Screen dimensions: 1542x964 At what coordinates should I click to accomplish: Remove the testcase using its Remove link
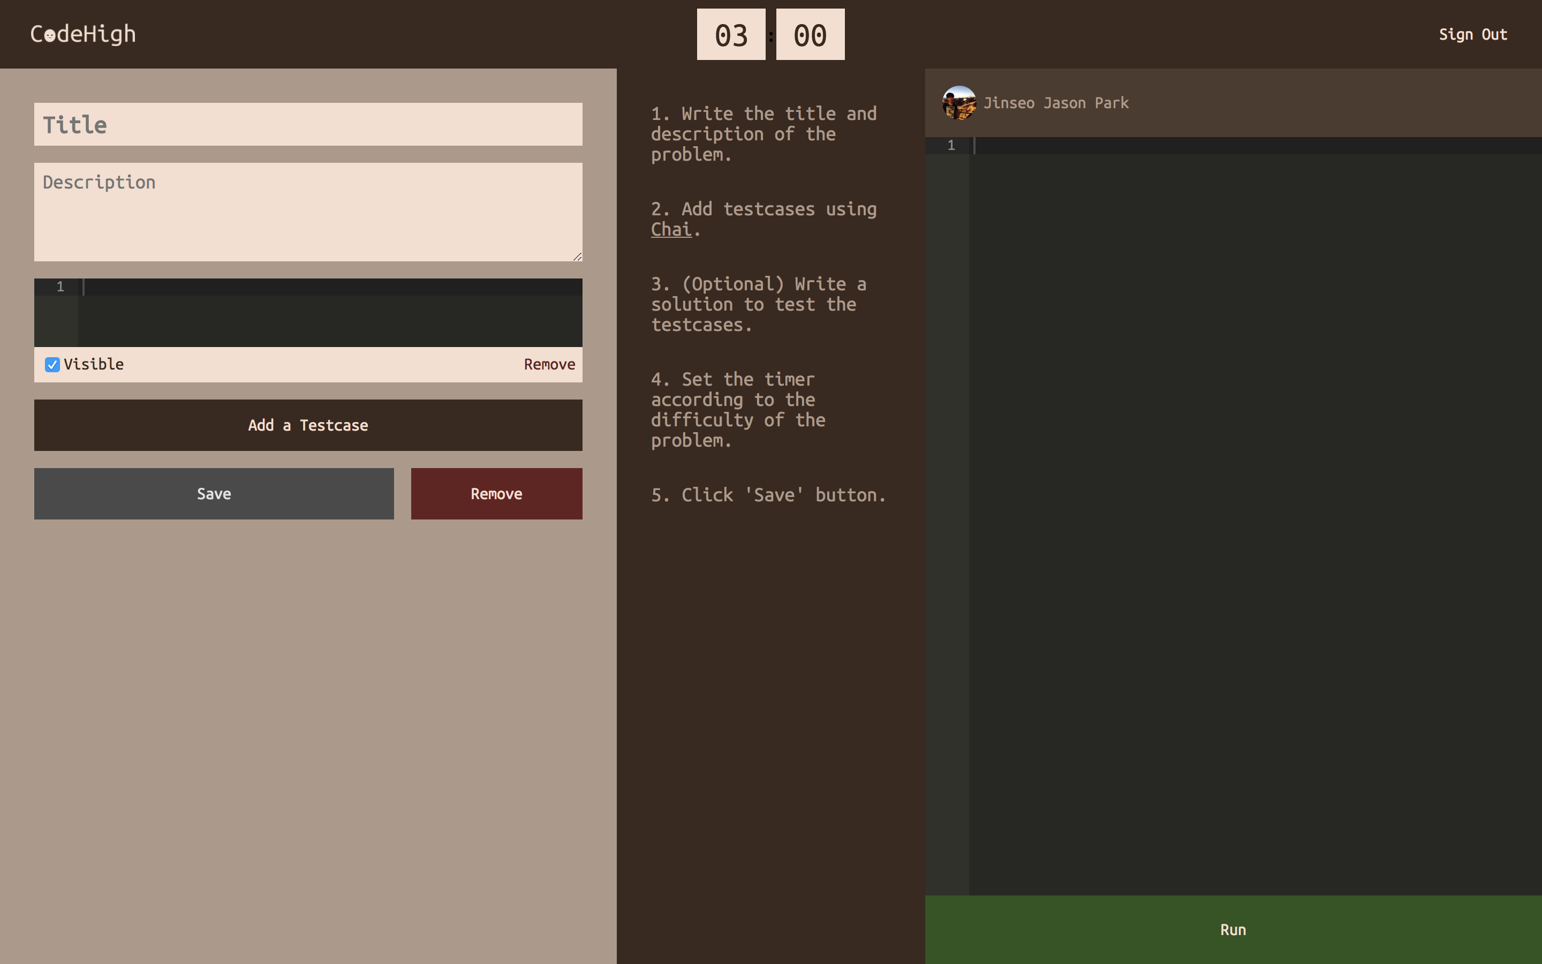pyautogui.click(x=549, y=364)
